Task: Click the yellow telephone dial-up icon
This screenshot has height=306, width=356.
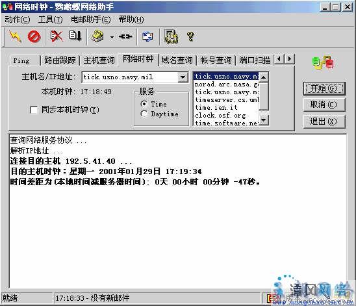Action: [x=97, y=36]
